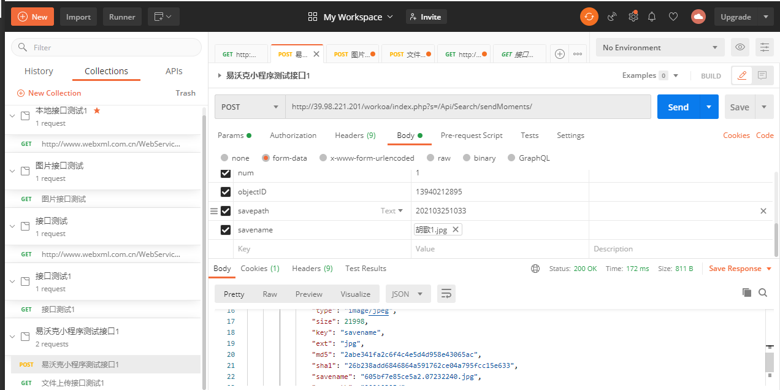Open the POST method dropdown

250,107
